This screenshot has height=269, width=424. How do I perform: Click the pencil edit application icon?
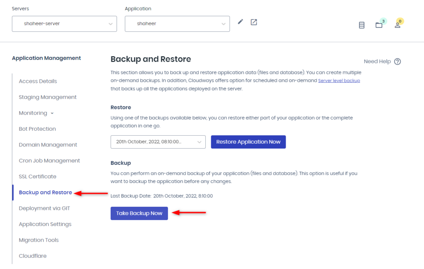point(241,22)
